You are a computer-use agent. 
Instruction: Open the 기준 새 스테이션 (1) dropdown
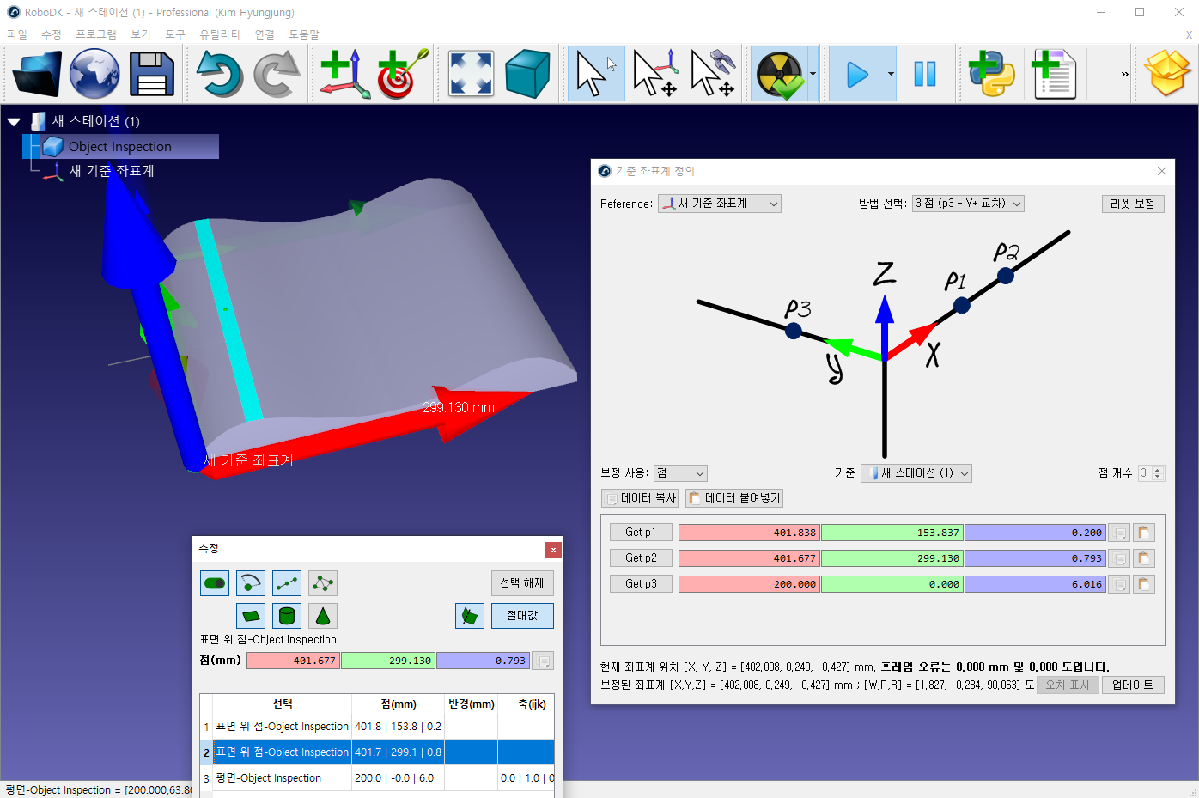pos(916,473)
